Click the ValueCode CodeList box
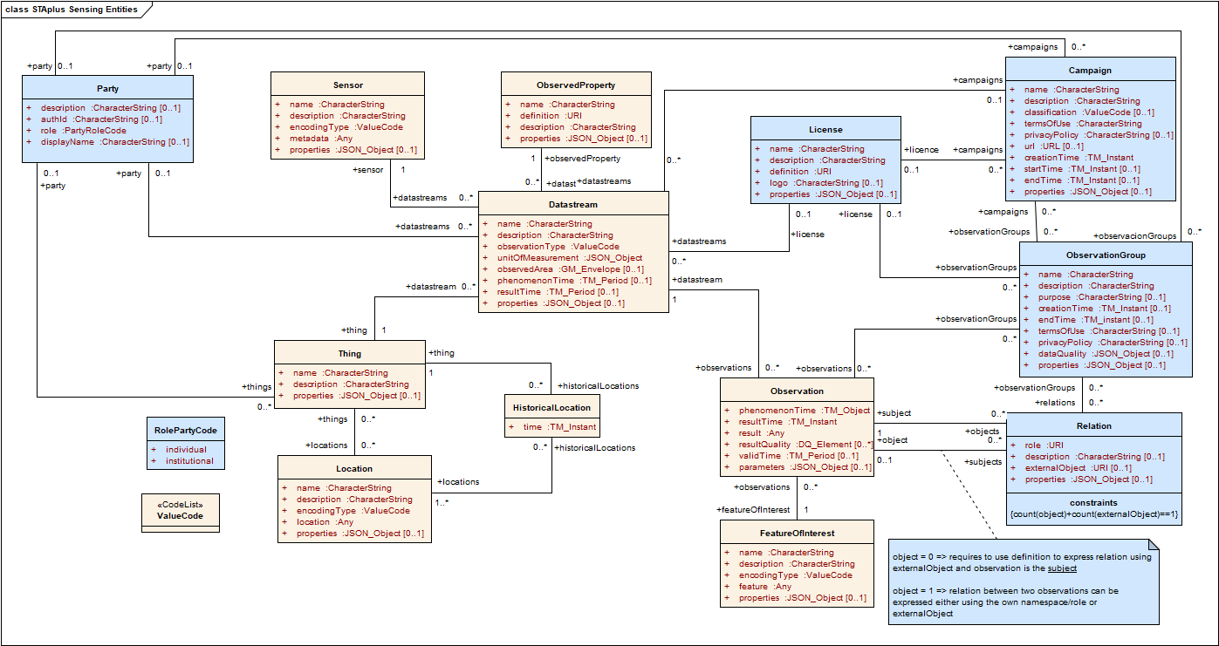The height and width of the screenshot is (646, 1219). click(181, 513)
